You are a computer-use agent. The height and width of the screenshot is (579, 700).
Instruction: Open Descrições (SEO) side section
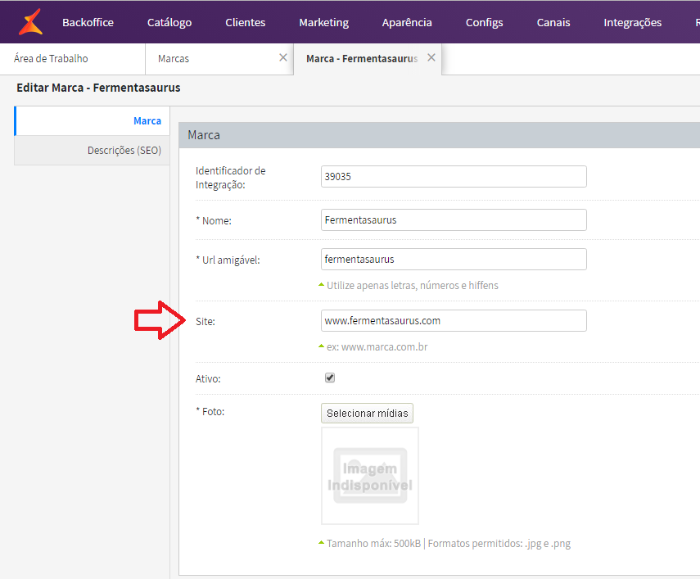pyautogui.click(x=93, y=151)
